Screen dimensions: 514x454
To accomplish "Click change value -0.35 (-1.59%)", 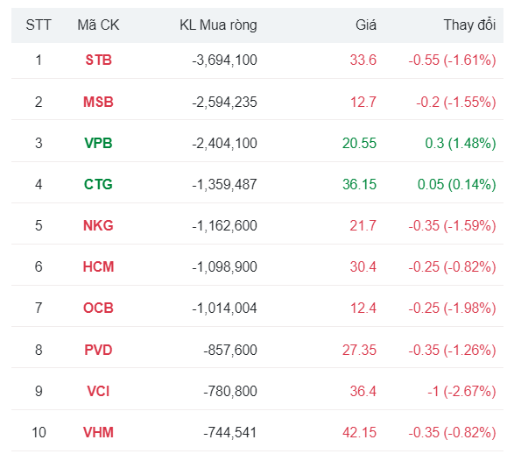I will coord(452,226).
